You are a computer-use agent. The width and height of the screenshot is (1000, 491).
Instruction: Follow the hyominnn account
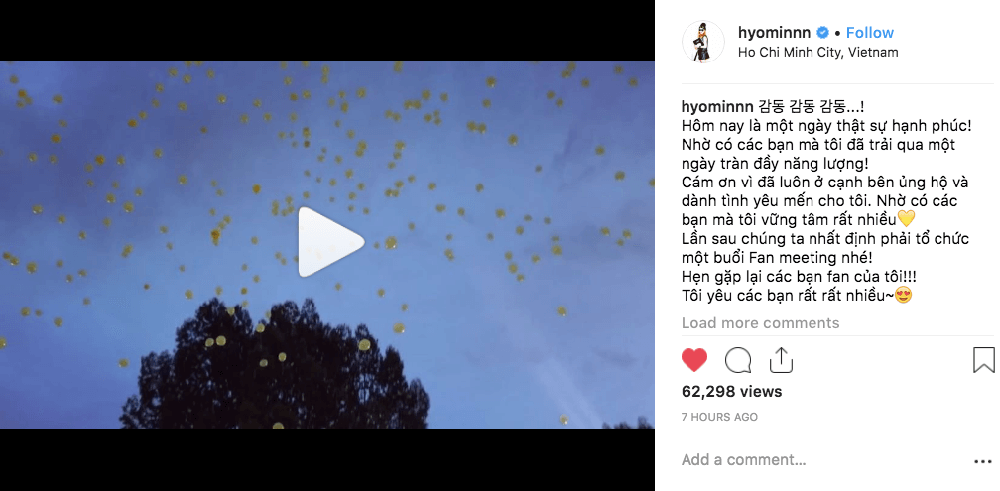870,33
